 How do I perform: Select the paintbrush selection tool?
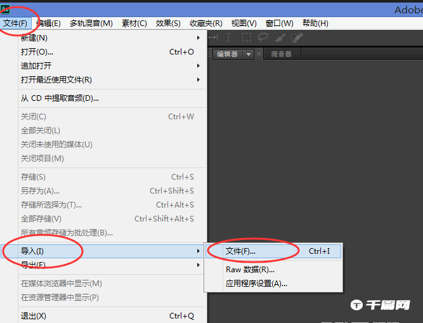pos(280,37)
